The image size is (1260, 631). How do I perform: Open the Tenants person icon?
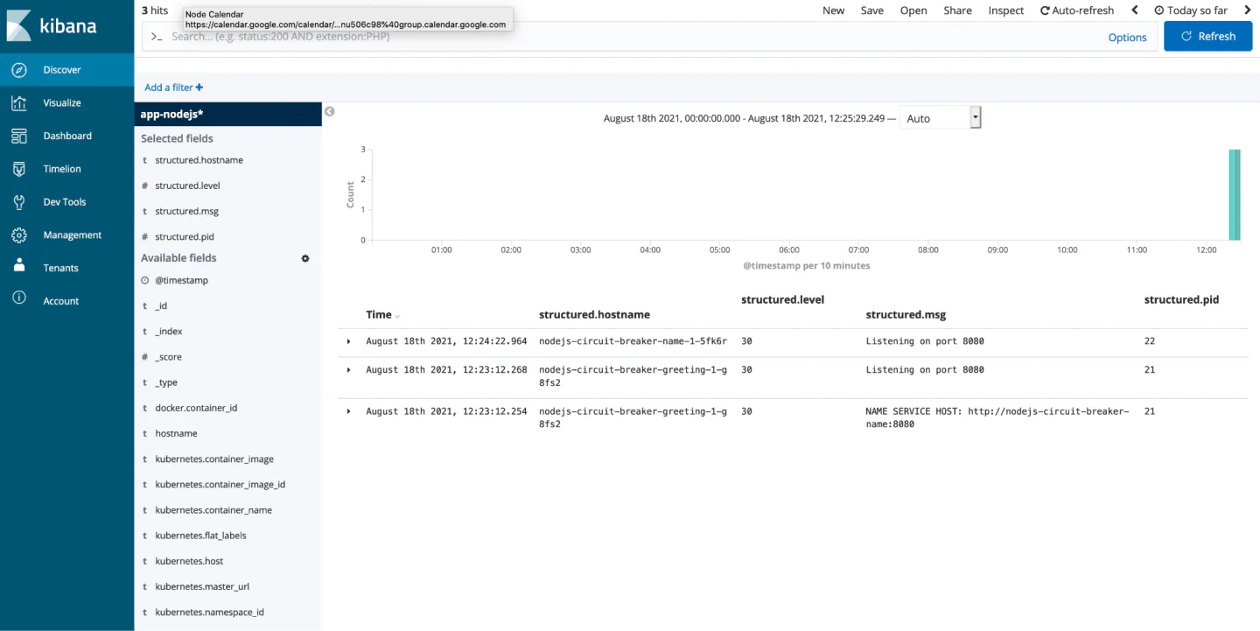pyautogui.click(x=19, y=267)
